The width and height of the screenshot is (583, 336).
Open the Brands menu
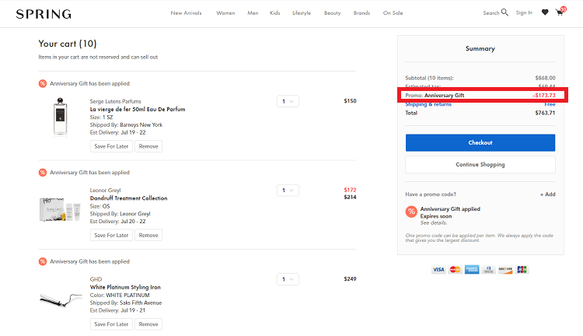361,12
